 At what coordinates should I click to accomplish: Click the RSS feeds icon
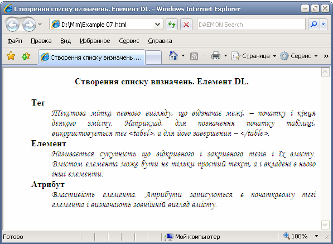coord(194,56)
